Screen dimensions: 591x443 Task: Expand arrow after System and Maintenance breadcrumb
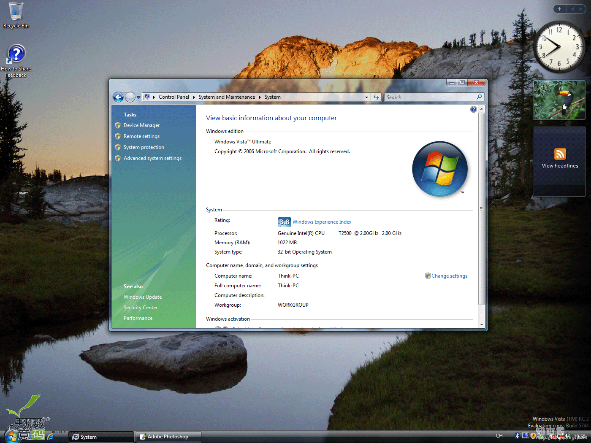click(260, 97)
